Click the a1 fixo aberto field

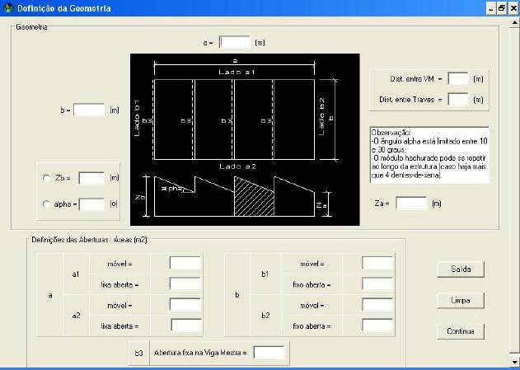click(185, 283)
